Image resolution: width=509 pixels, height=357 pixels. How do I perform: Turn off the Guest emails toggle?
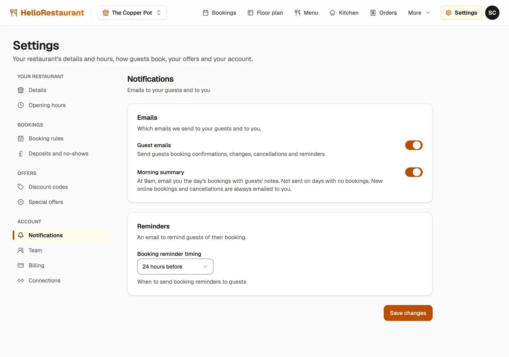pos(414,145)
